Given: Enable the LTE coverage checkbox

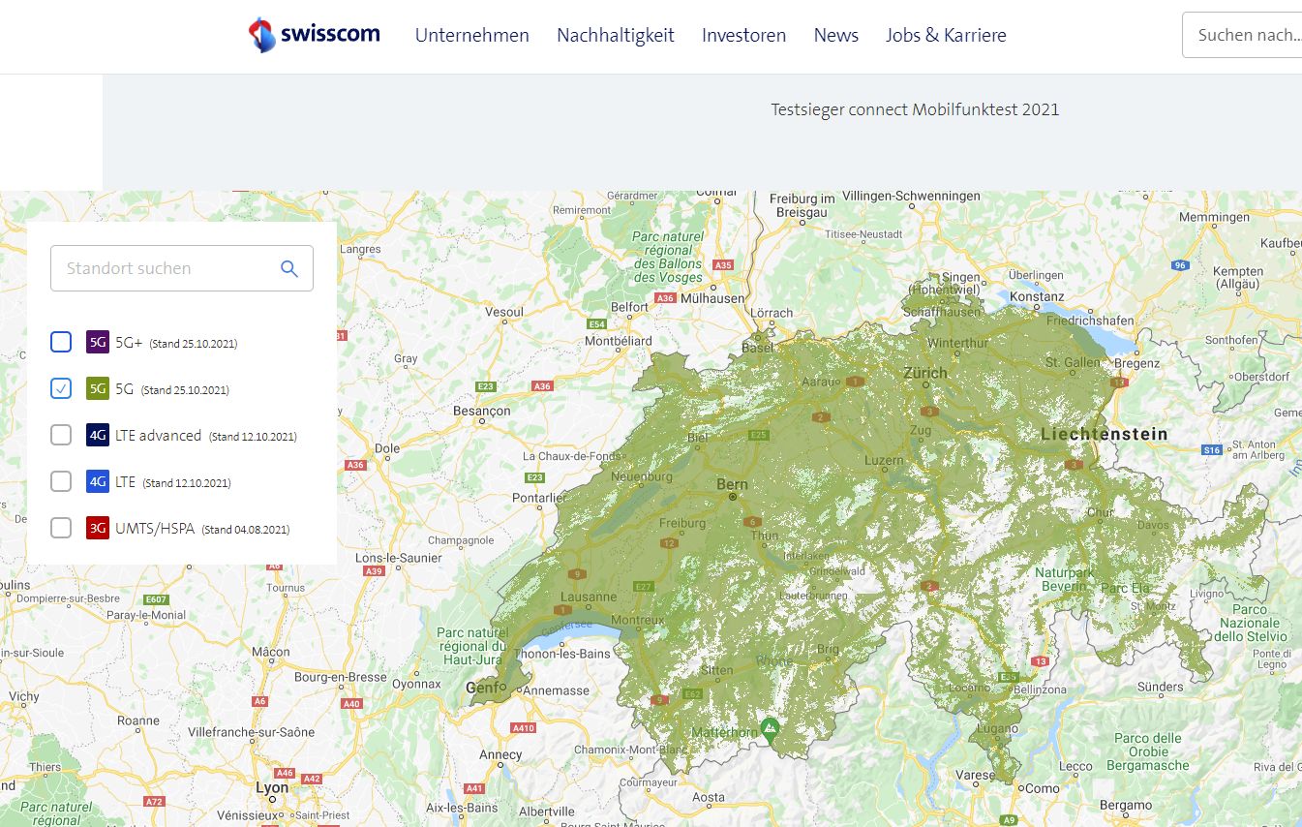Looking at the screenshot, I should pos(61,481).
